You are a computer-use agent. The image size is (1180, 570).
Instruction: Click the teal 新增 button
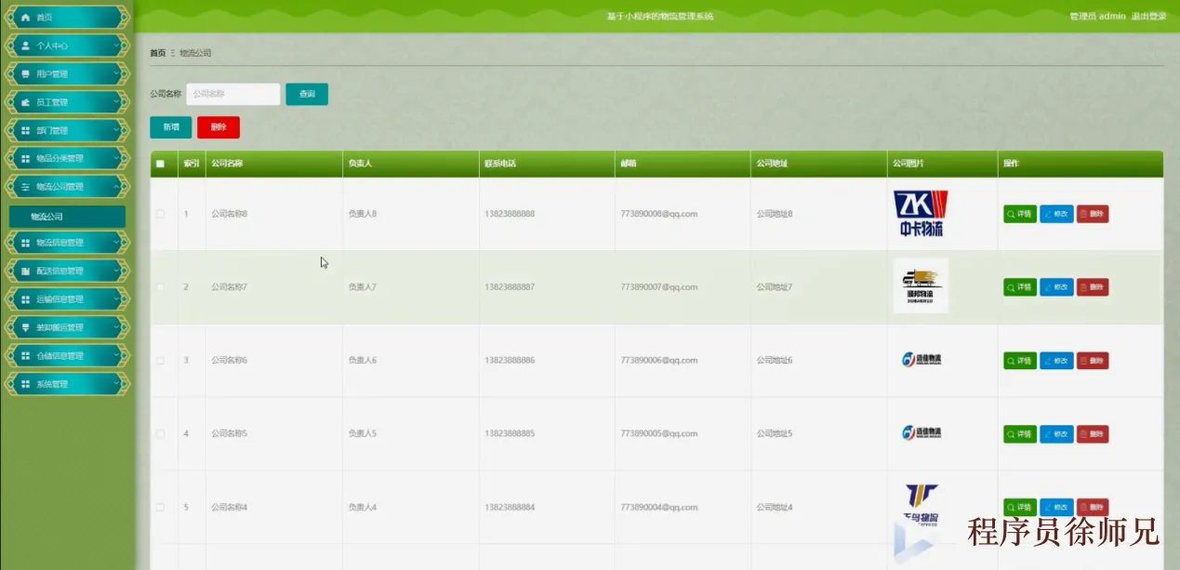171,127
